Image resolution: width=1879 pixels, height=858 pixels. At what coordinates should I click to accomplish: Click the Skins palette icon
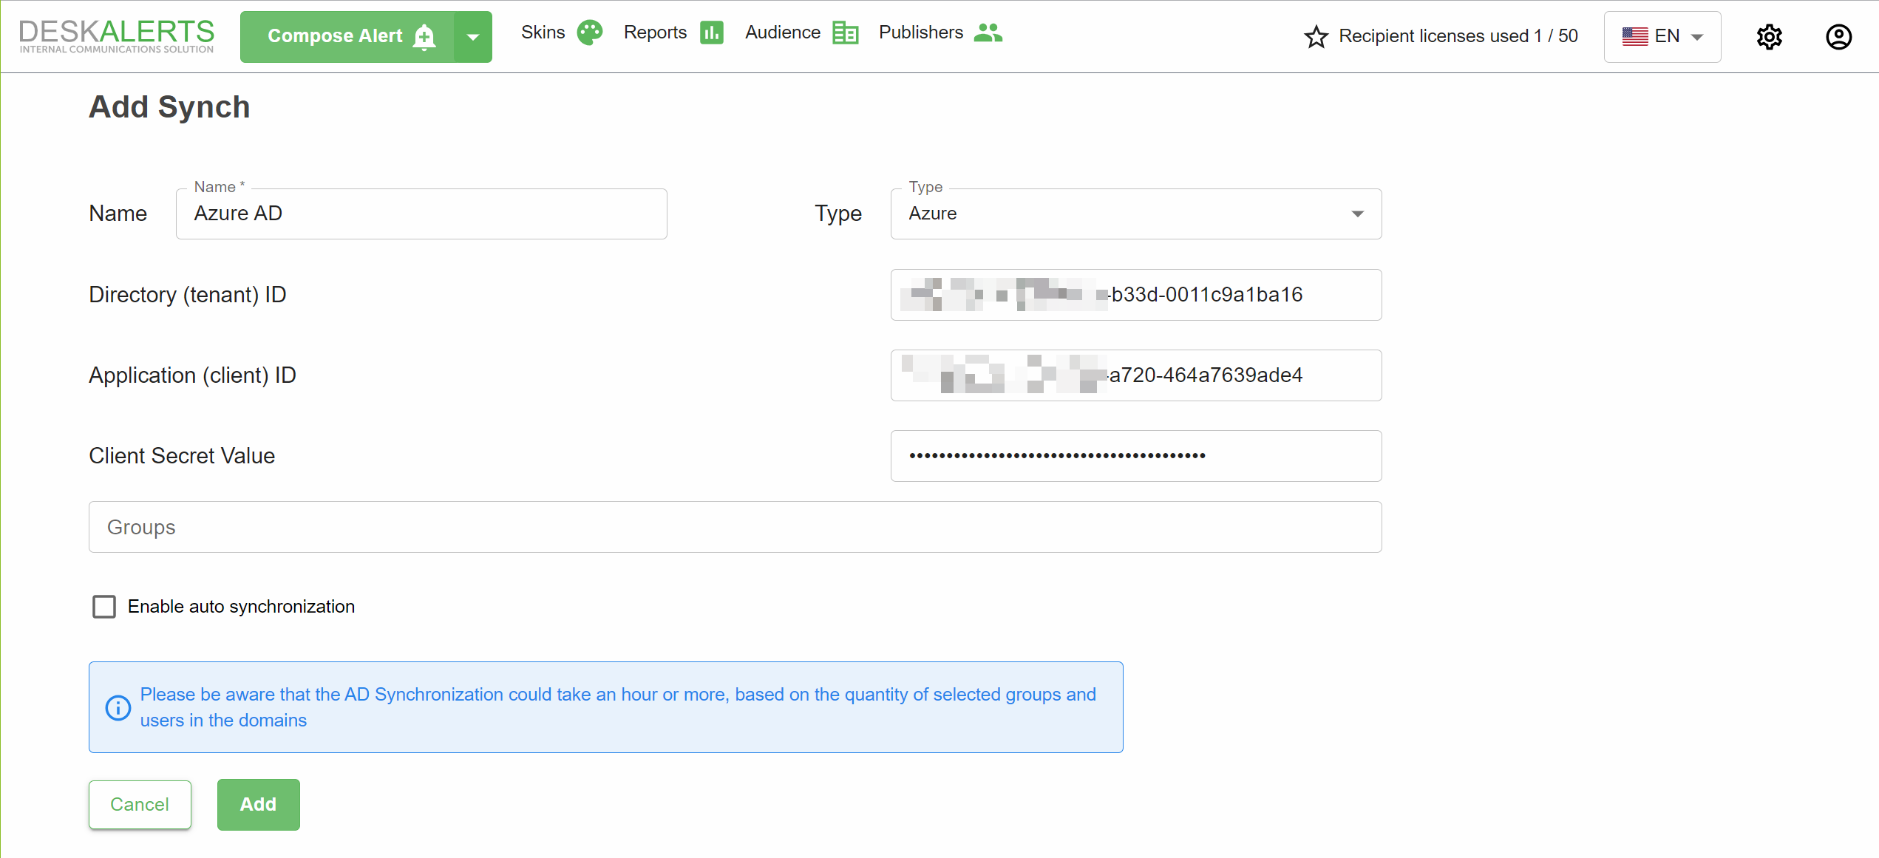589,33
